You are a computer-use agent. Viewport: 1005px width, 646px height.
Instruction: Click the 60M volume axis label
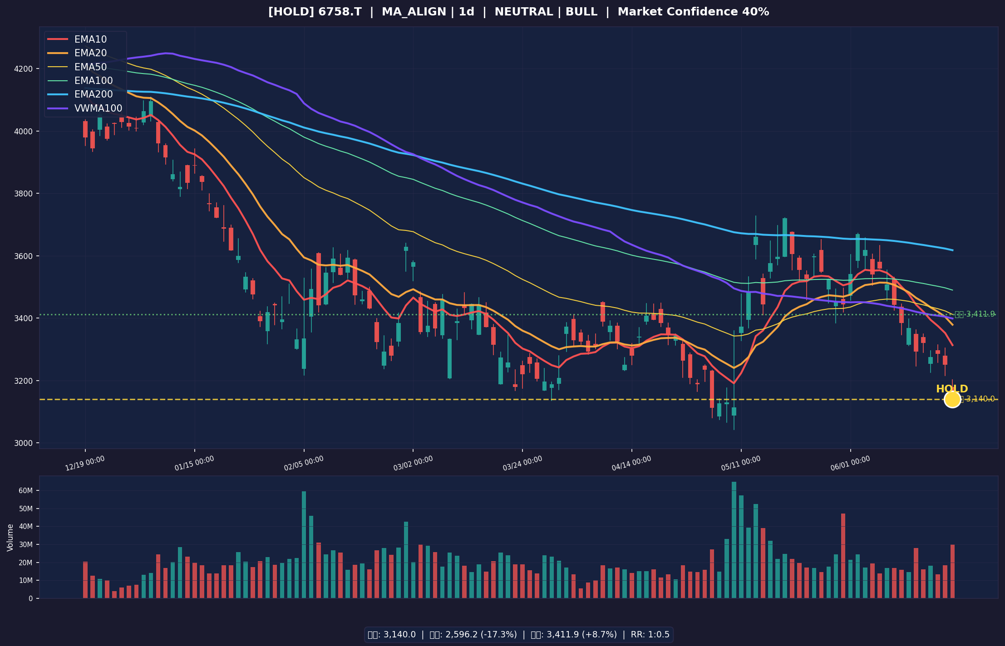pyautogui.click(x=27, y=491)
